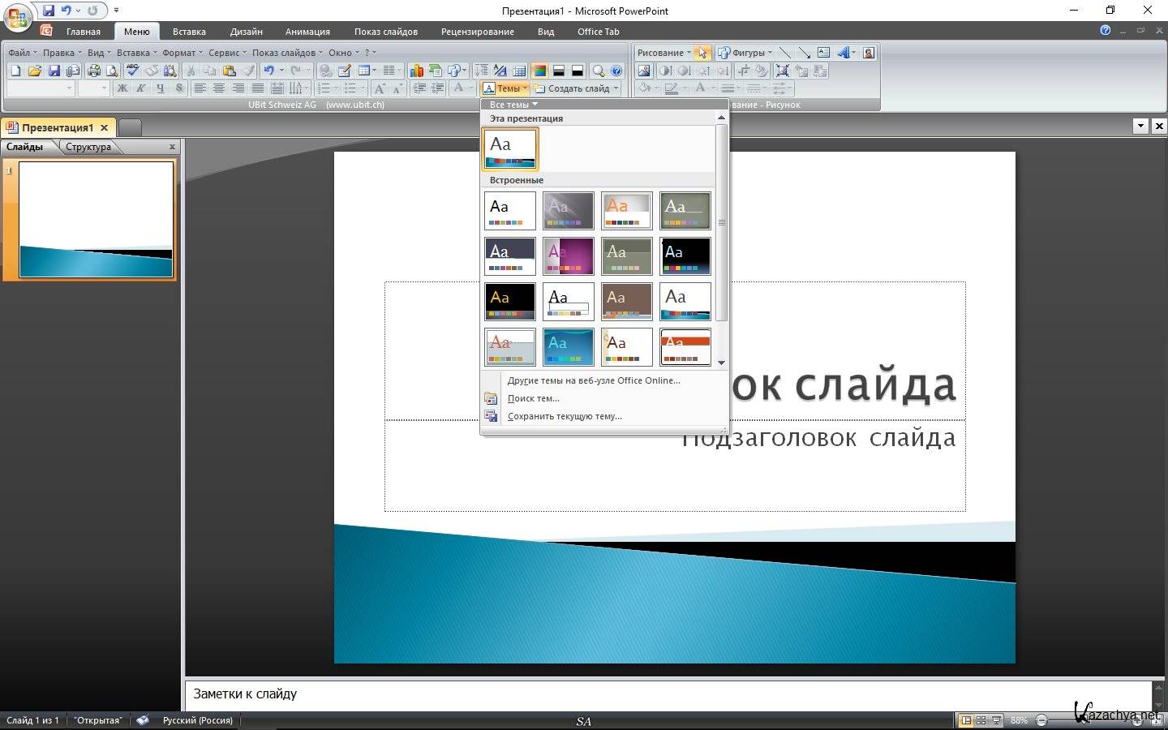
Task: Start slide show view from status bar
Action: (996, 720)
